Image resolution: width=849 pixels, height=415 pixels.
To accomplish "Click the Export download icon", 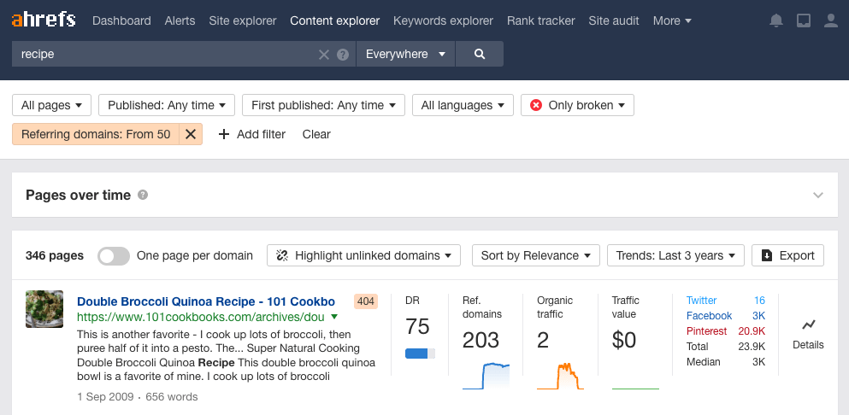I will (x=767, y=255).
